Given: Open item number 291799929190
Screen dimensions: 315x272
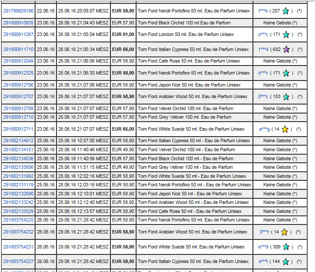Looking at the screenshot, I should pos(18,11).
